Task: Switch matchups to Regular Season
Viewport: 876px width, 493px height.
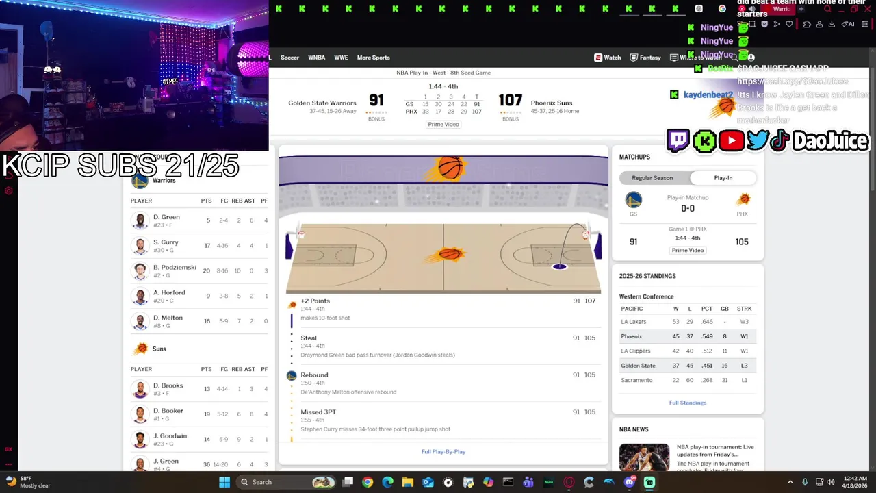Action: pyautogui.click(x=652, y=177)
